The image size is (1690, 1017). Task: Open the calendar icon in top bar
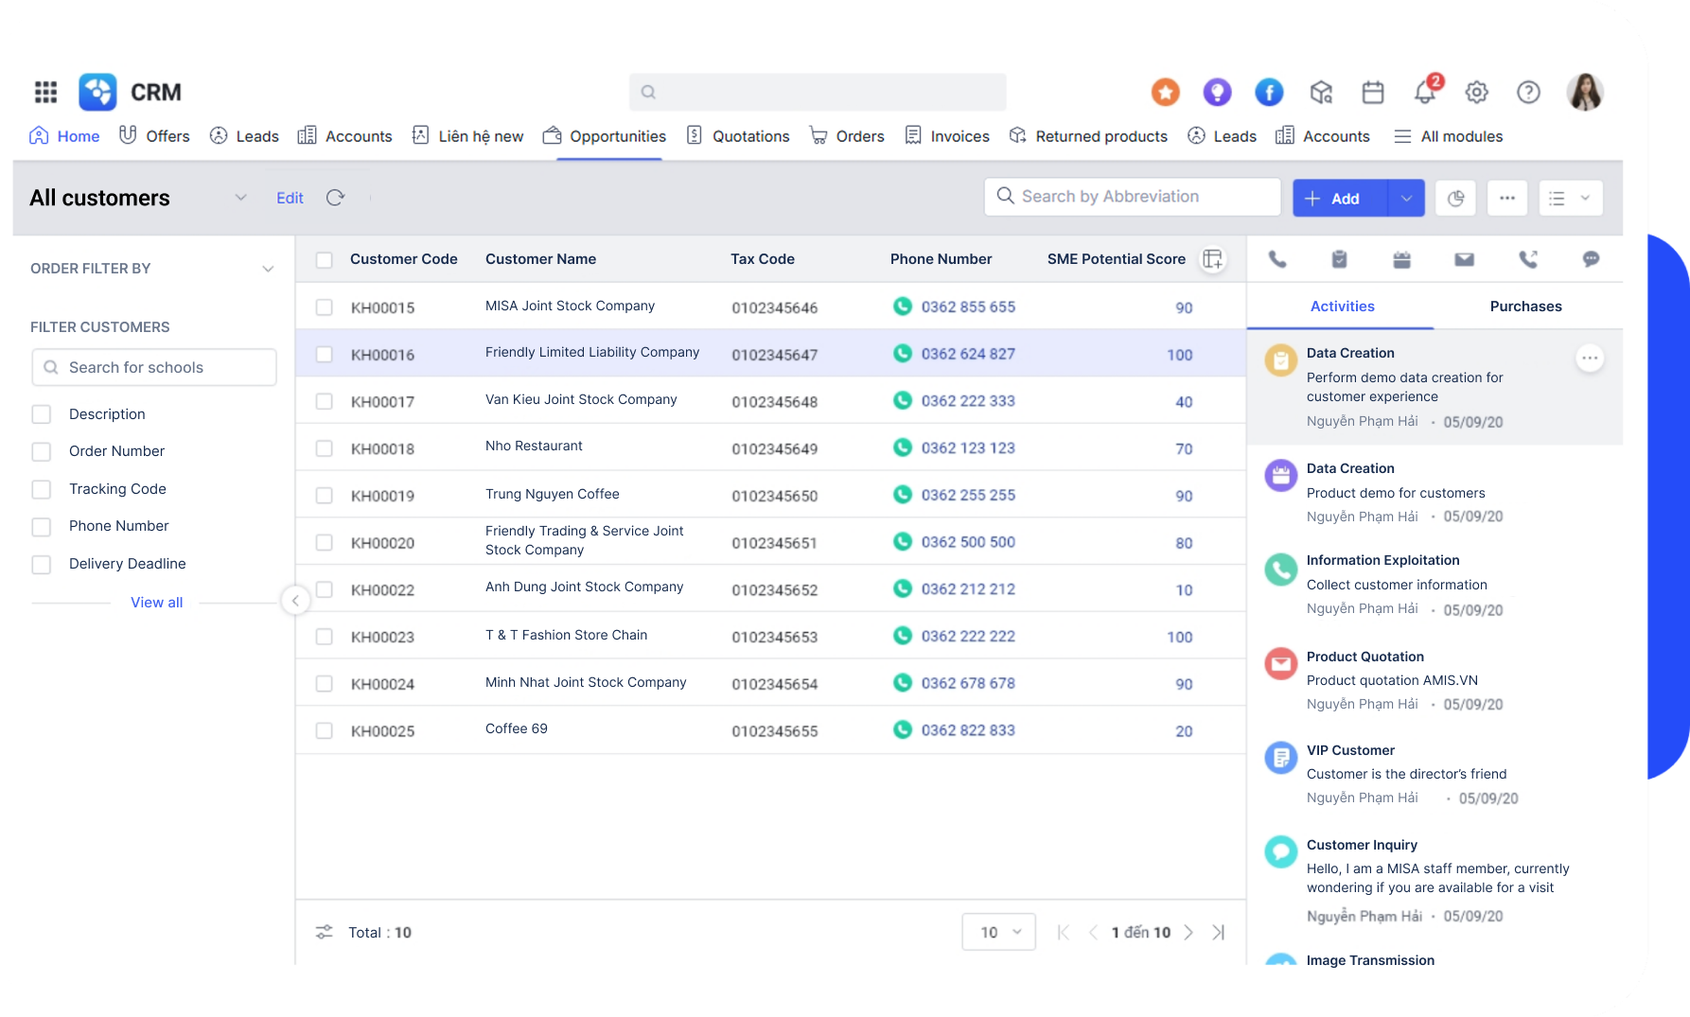tap(1372, 92)
